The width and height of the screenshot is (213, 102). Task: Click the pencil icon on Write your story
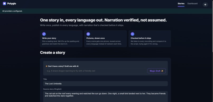(44, 34)
